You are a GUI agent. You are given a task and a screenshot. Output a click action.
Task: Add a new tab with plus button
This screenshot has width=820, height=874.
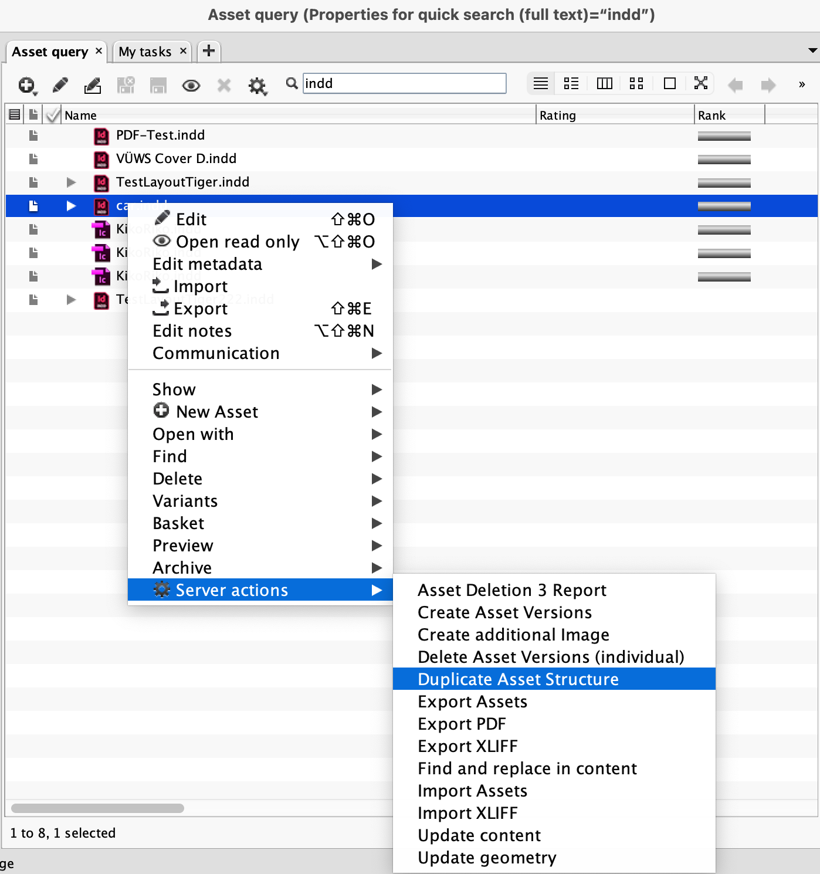(x=209, y=51)
